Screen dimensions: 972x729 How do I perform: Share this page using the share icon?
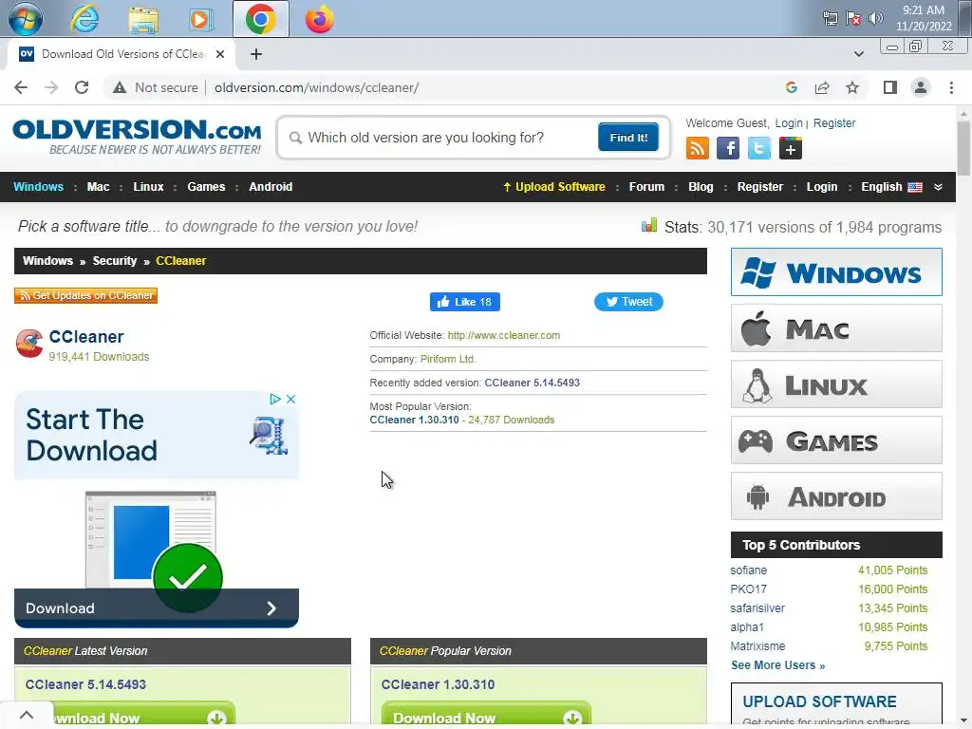[822, 87]
